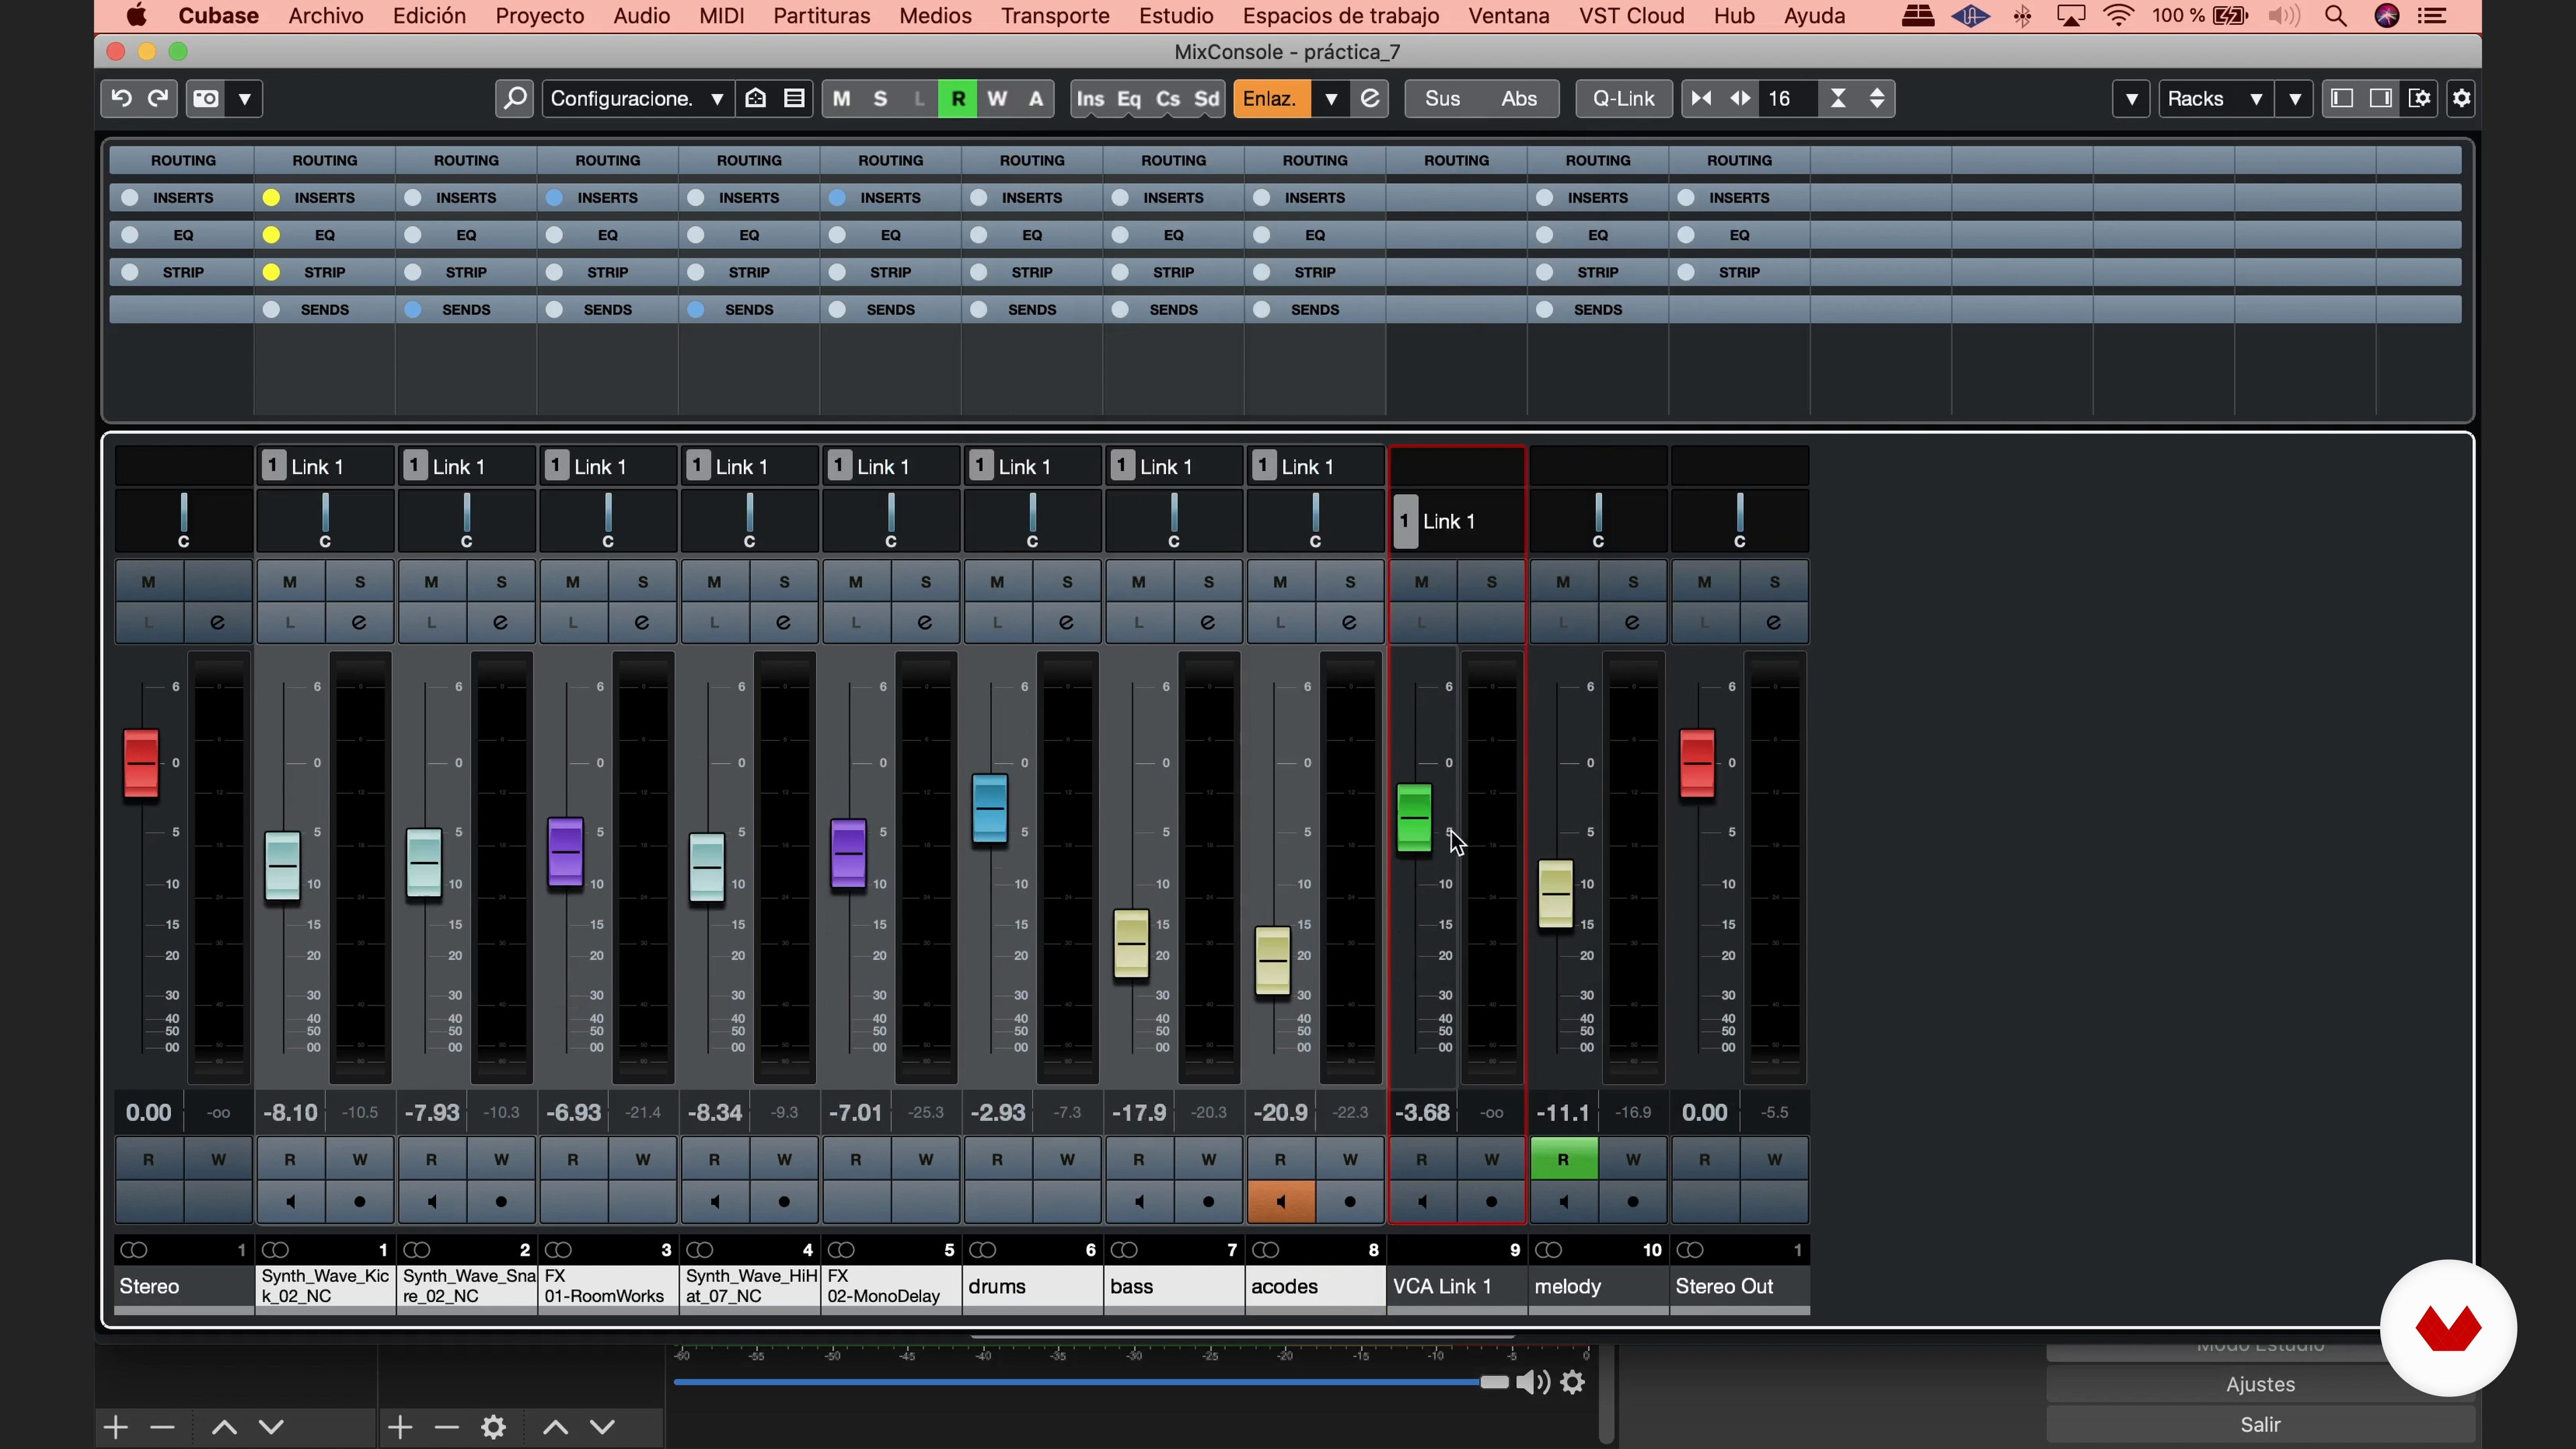The image size is (2576, 1449).
Task: Click the Sus suspend link button
Action: 1442,98
